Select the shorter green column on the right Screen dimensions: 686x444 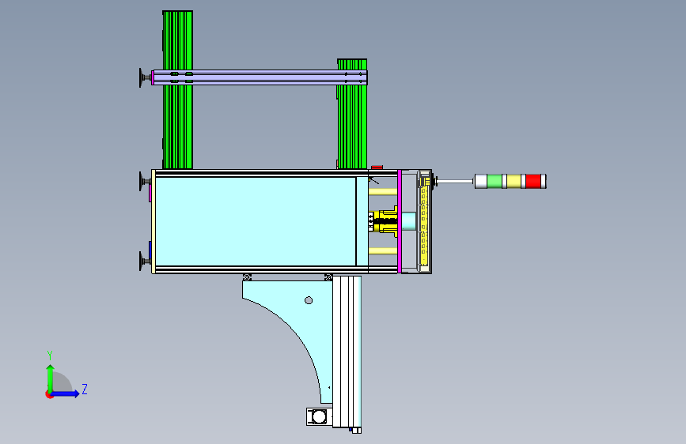pos(352,126)
